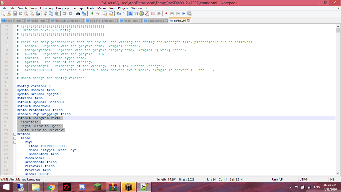Screen dimensions: 341x192
Task: Open the Plugins menu
Action: (x=123, y=8)
